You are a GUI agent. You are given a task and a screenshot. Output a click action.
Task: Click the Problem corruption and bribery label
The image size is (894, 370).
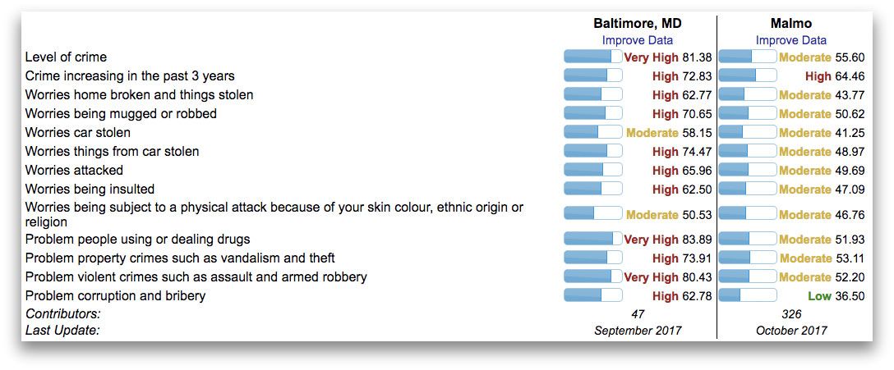[x=115, y=296]
